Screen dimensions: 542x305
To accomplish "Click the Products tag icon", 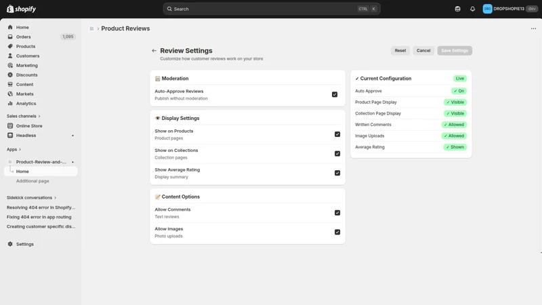I will pos(10,46).
